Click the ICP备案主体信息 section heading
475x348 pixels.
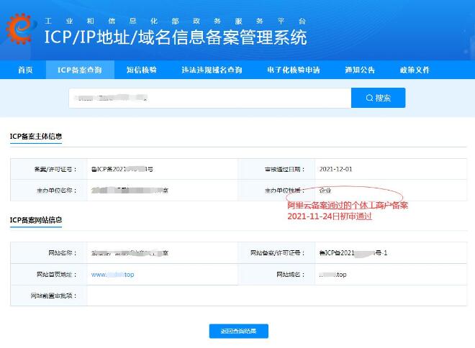[35, 136]
